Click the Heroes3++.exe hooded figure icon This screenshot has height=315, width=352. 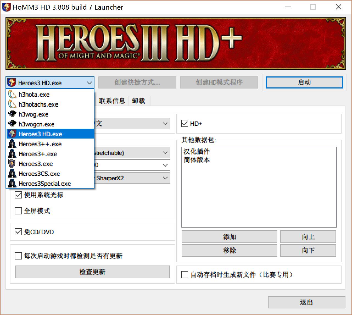pos(12,144)
